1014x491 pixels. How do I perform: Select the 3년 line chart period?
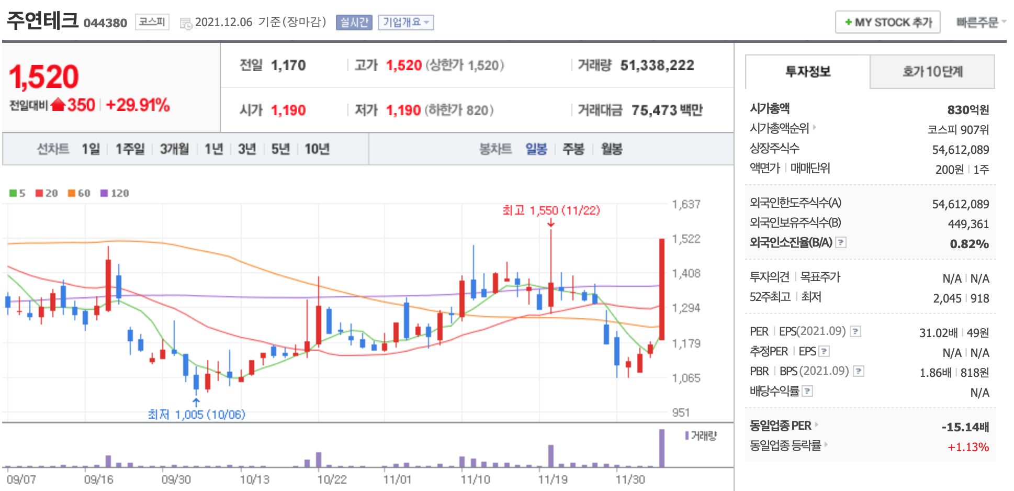247,149
